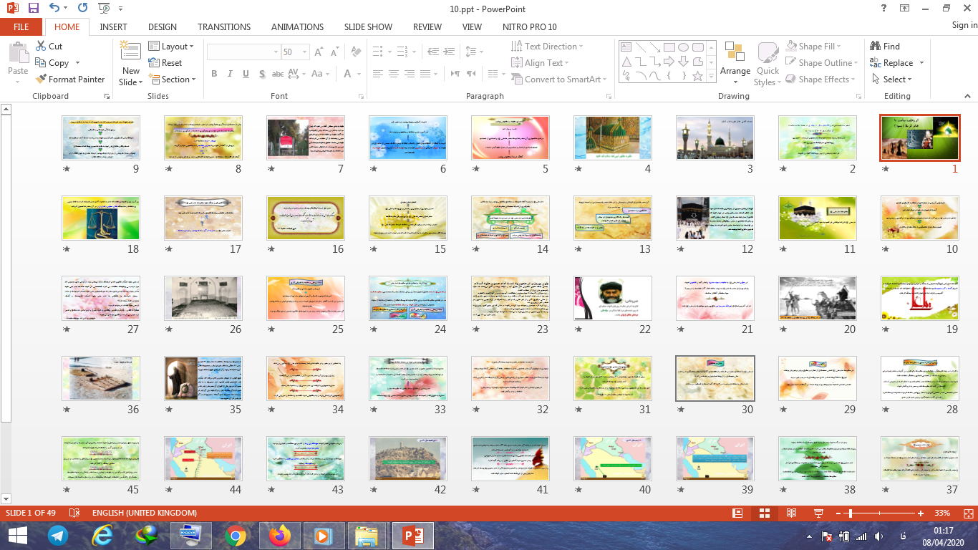
Task: Open the TRANSITIONS ribbon tab
Action: [x=224, y=26]
